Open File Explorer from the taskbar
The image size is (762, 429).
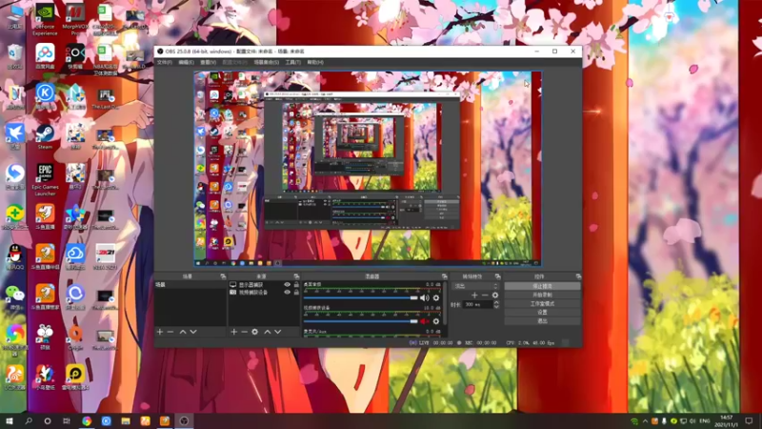click(x=126, y=420)
